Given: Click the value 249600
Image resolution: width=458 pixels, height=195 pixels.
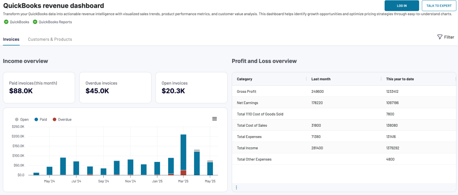Looking at the screenshot, I should [x=318, y=91].
